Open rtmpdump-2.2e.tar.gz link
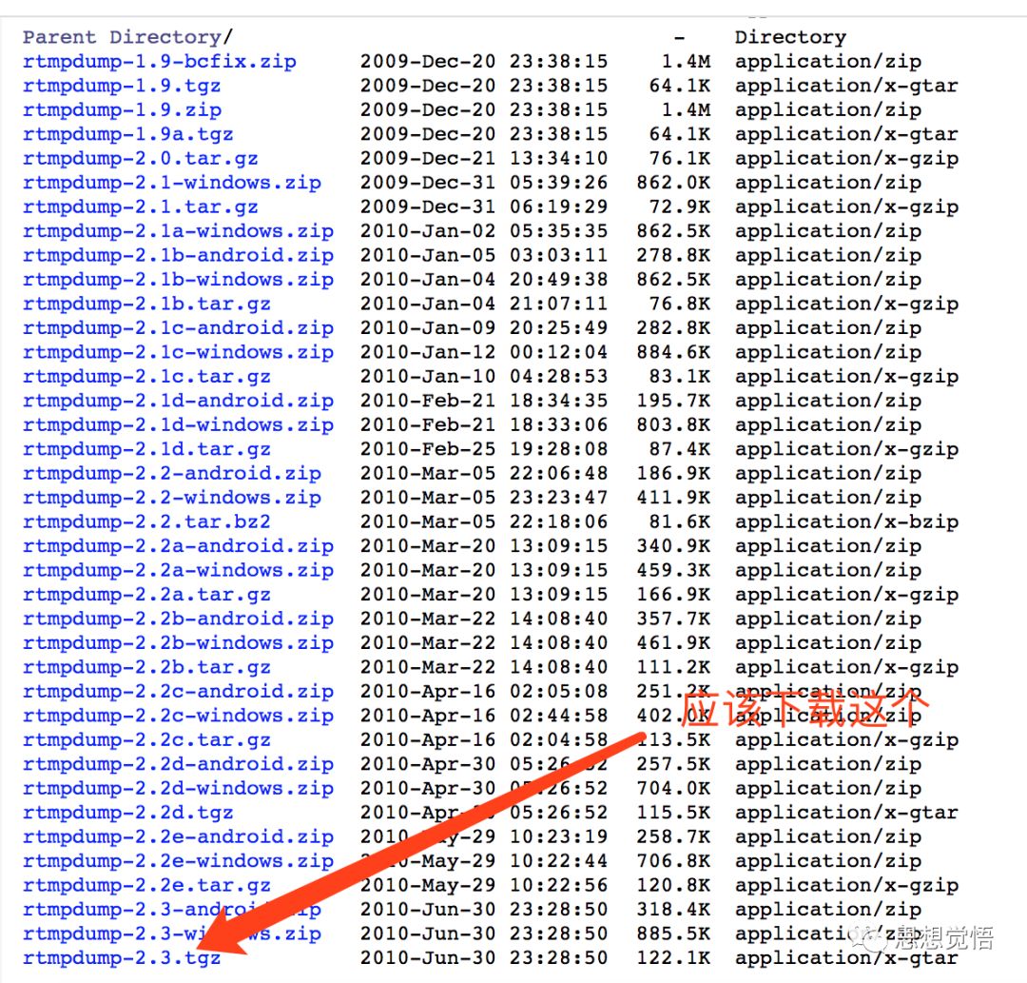The image size is (1027, 983). coord(146,885)
